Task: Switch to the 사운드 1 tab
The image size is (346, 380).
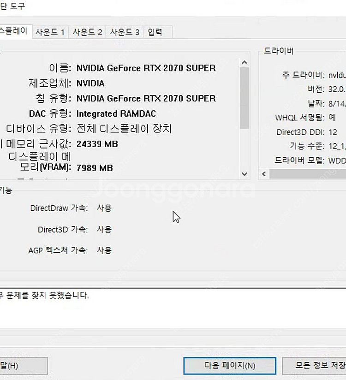Action: (x=50, y=32)
